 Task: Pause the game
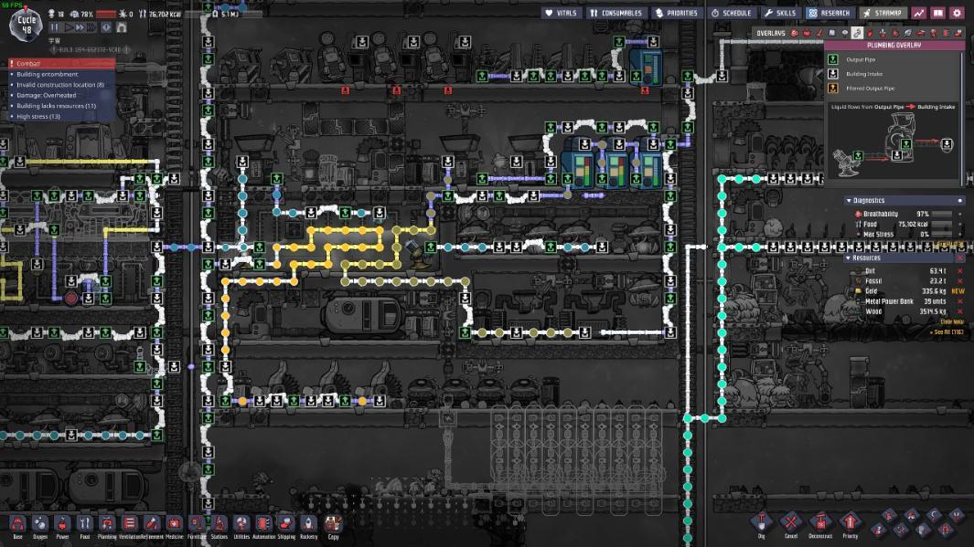tap(55, 28)
